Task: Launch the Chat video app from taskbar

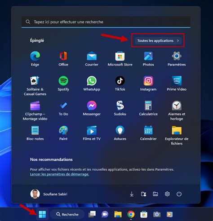Action: point(105,214)
